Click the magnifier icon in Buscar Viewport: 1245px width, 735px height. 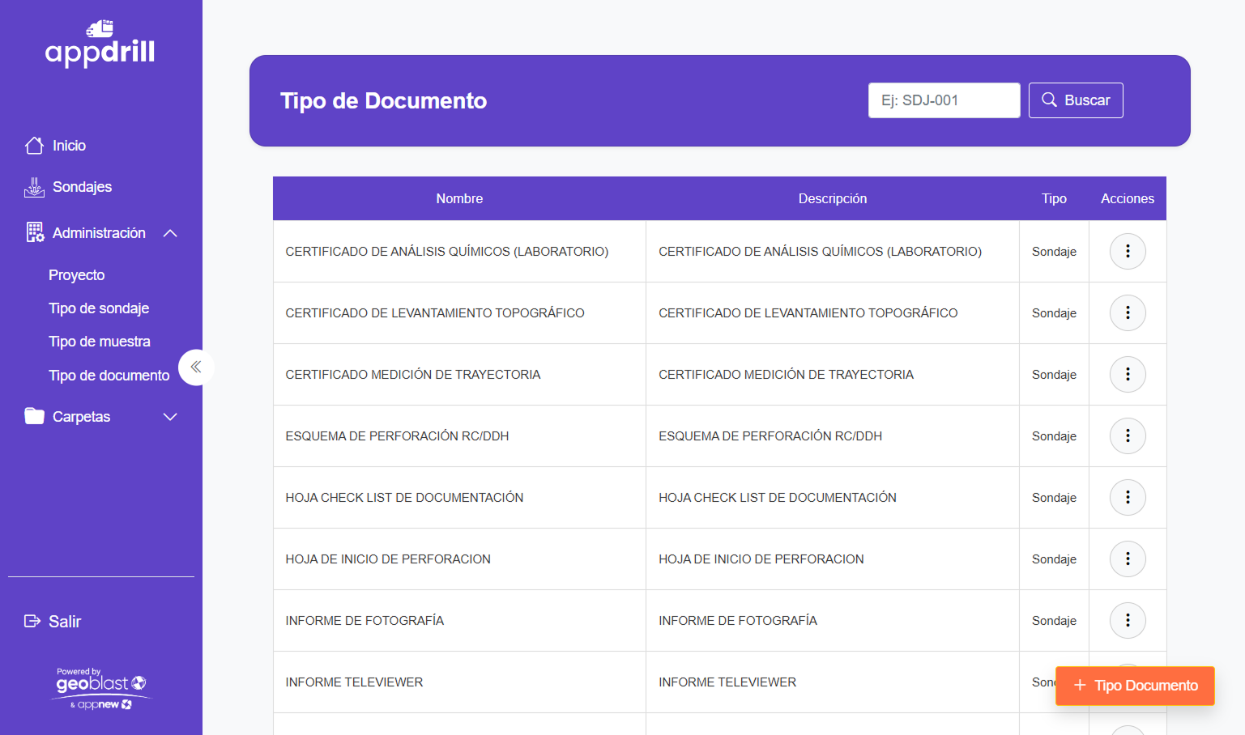click(x=1049, y=100)
